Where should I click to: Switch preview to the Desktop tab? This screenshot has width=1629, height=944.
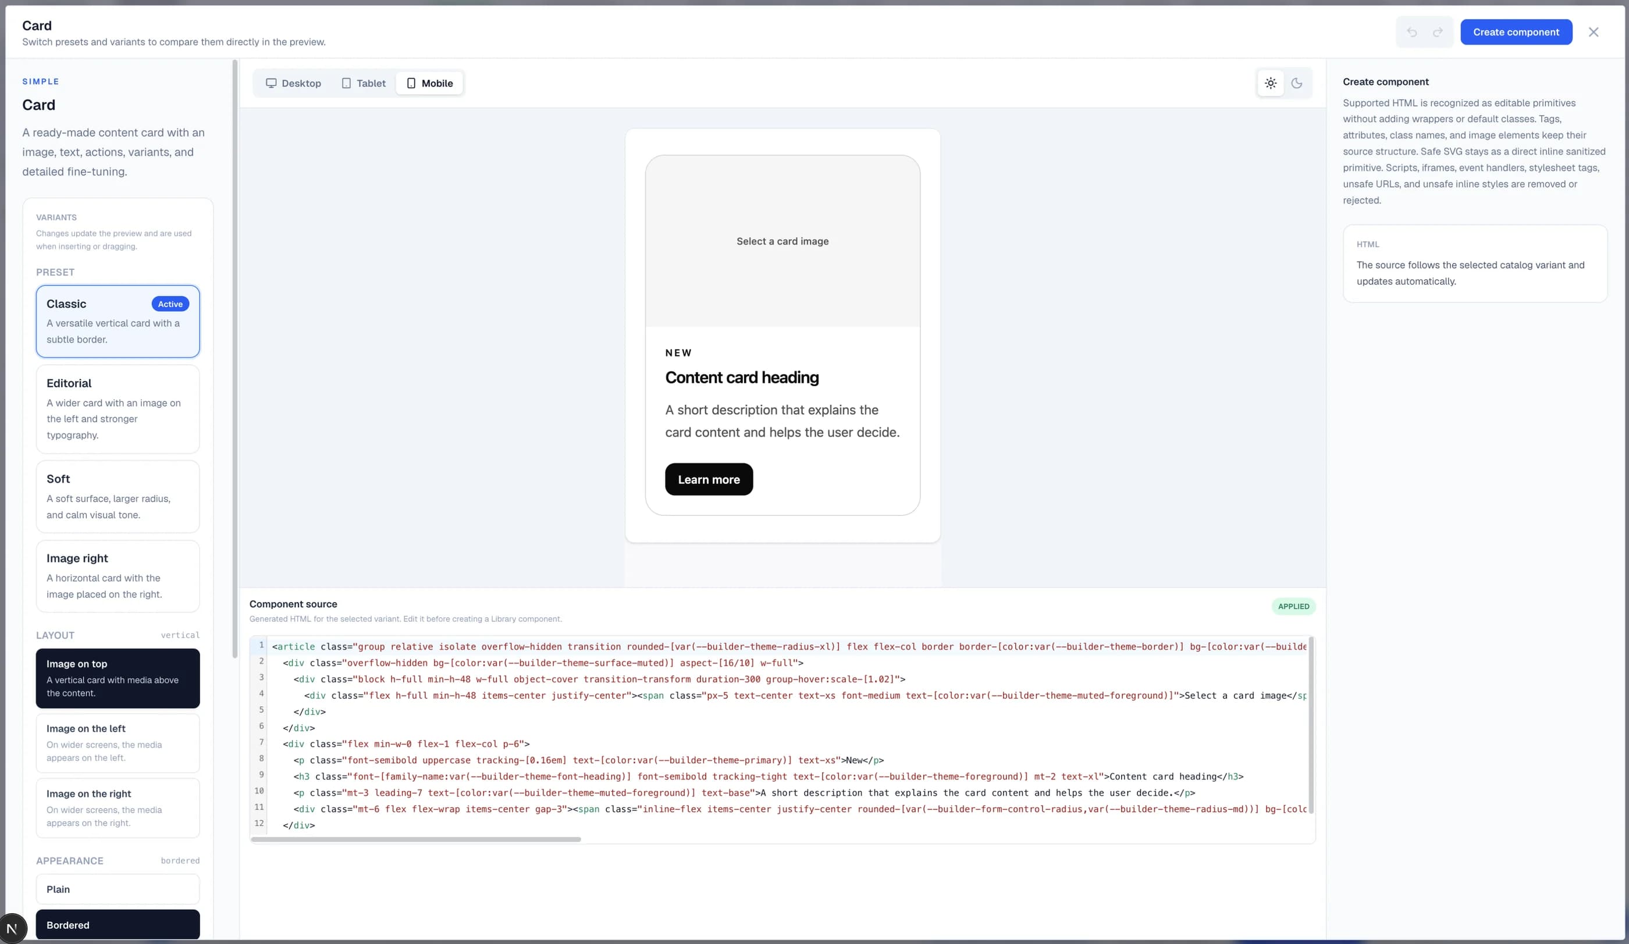click(x=293, y=83)
